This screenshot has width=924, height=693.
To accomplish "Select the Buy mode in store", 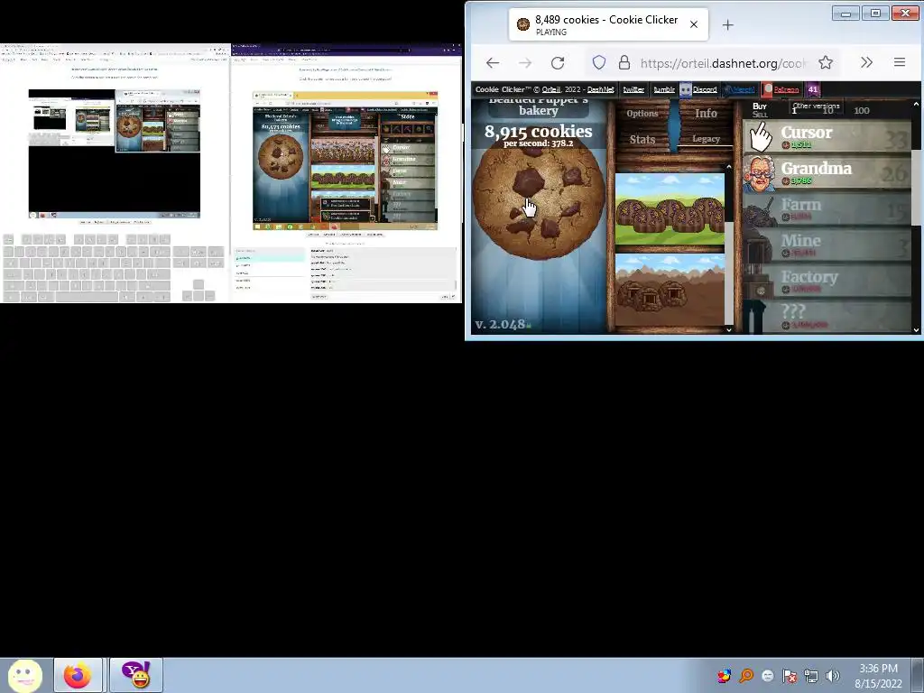I will tap(760, 106).
